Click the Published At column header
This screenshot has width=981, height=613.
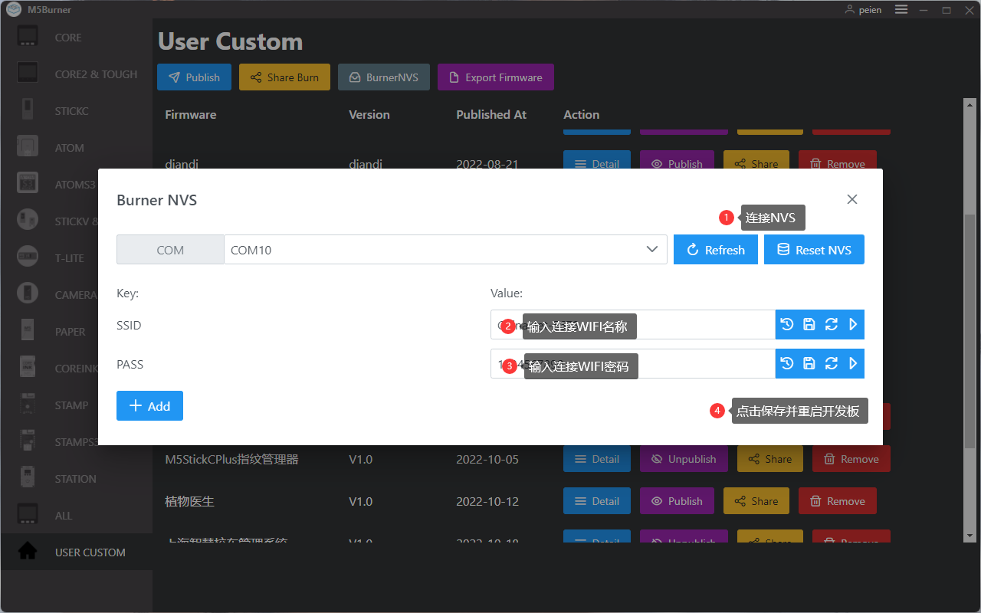click(491, 114)
